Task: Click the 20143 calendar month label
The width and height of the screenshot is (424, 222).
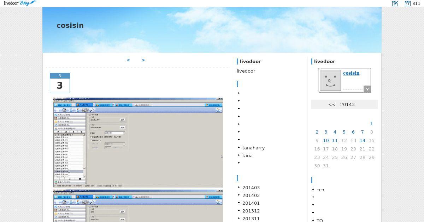Action: pos(347,104)
